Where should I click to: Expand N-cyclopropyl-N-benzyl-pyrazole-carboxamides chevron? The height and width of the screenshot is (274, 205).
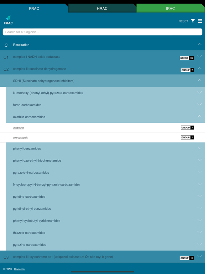(199, 184)
